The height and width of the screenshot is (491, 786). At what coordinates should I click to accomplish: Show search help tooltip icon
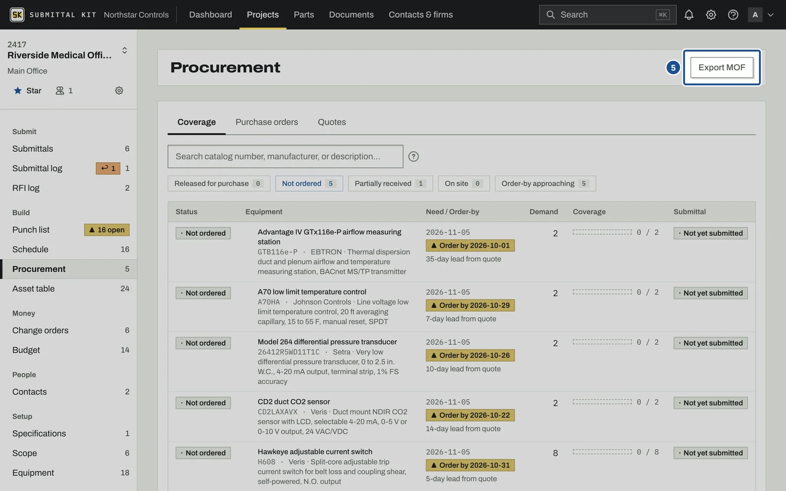coord(414,157)
